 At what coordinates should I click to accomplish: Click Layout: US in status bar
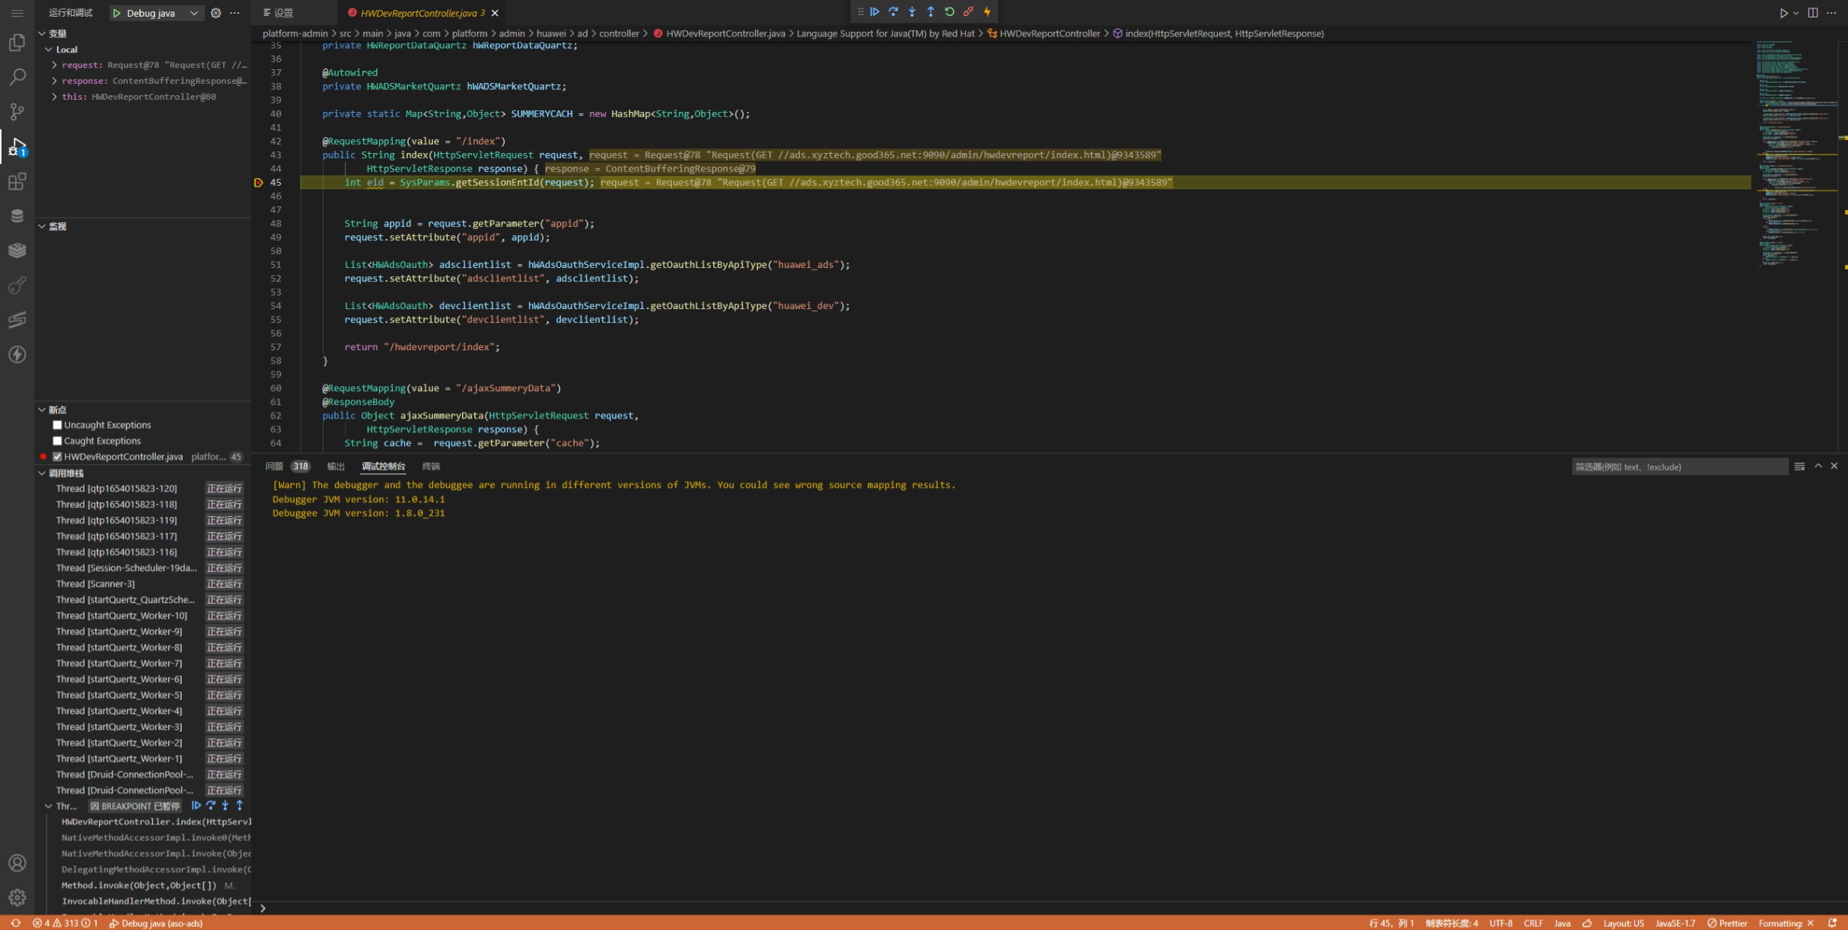click(1623, 923)
